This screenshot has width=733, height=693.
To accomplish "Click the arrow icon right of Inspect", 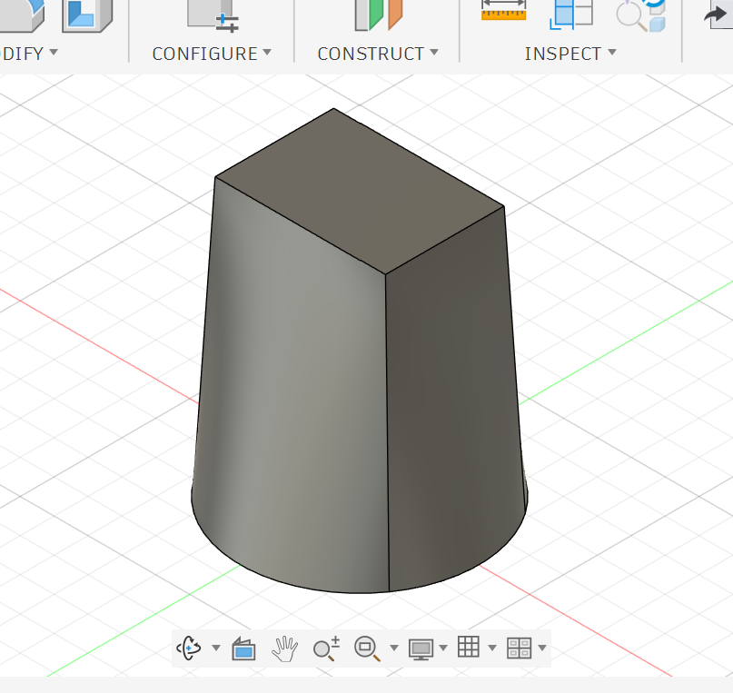I will click(x=718, y=15).
